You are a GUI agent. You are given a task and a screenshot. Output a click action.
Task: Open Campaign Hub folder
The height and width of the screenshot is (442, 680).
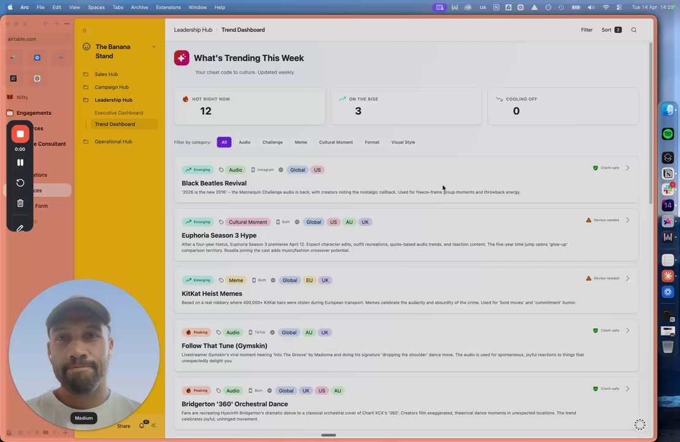click(x=112, y=87)
